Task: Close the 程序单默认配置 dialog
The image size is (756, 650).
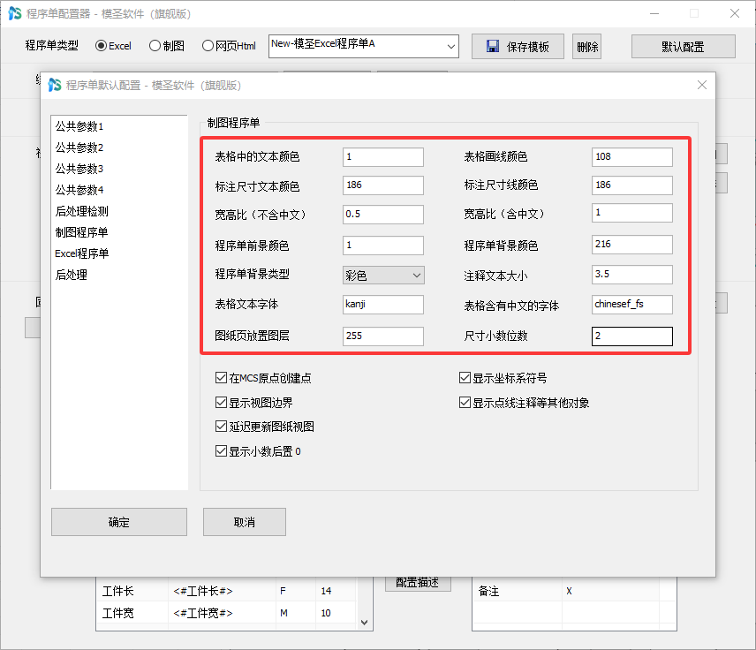Action: coord(702,86)
